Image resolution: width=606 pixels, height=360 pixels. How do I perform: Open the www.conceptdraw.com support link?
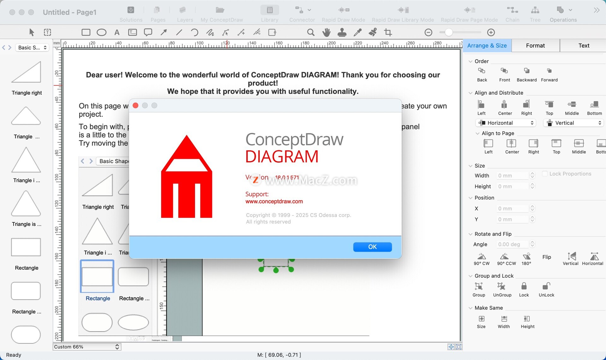tap(274, 201)
